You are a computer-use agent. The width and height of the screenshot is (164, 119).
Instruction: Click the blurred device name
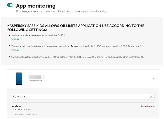(37, 77)
